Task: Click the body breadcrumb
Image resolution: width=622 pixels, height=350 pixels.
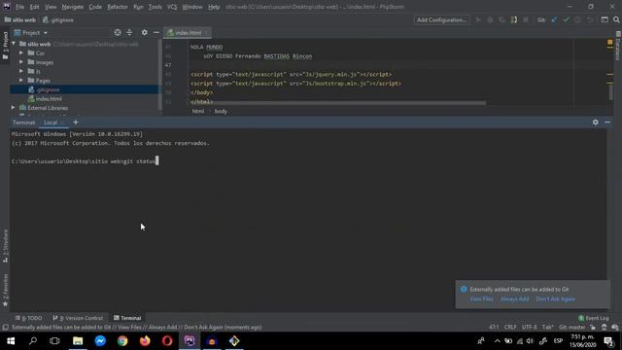Action: click(221, 111)
